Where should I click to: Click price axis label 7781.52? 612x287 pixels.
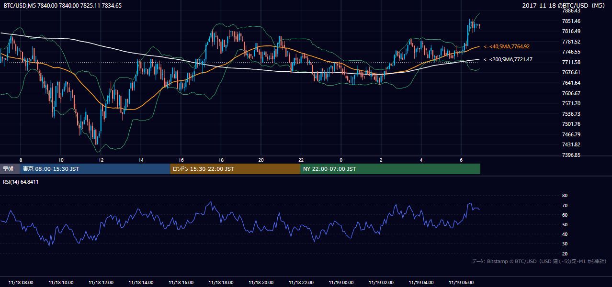571,42
